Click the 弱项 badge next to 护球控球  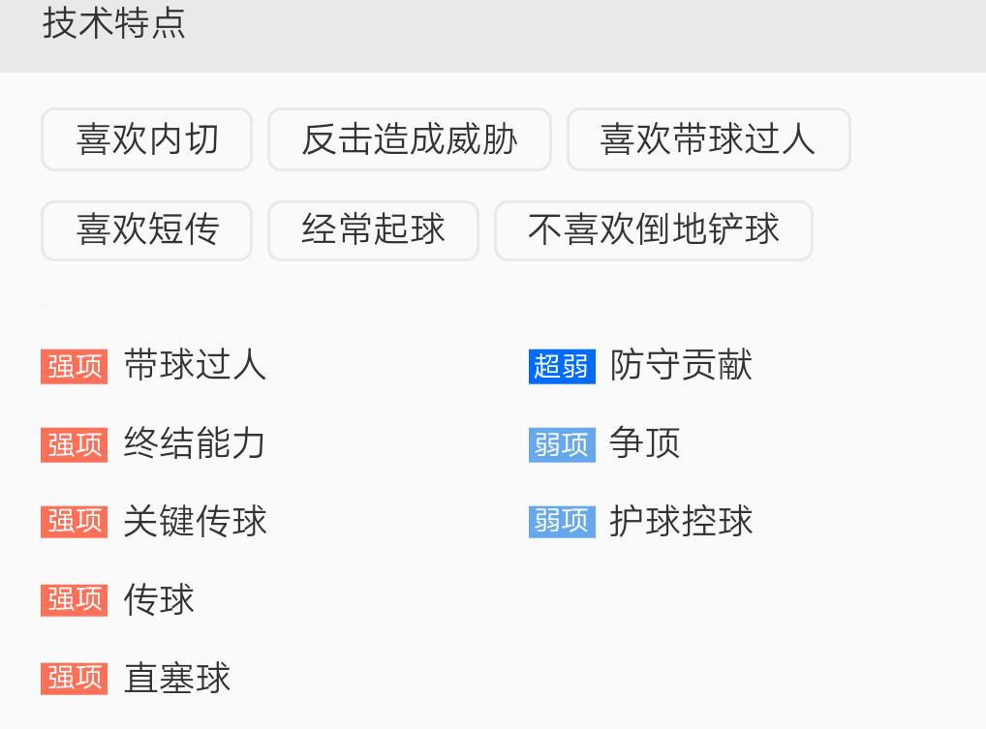(562, 522)
